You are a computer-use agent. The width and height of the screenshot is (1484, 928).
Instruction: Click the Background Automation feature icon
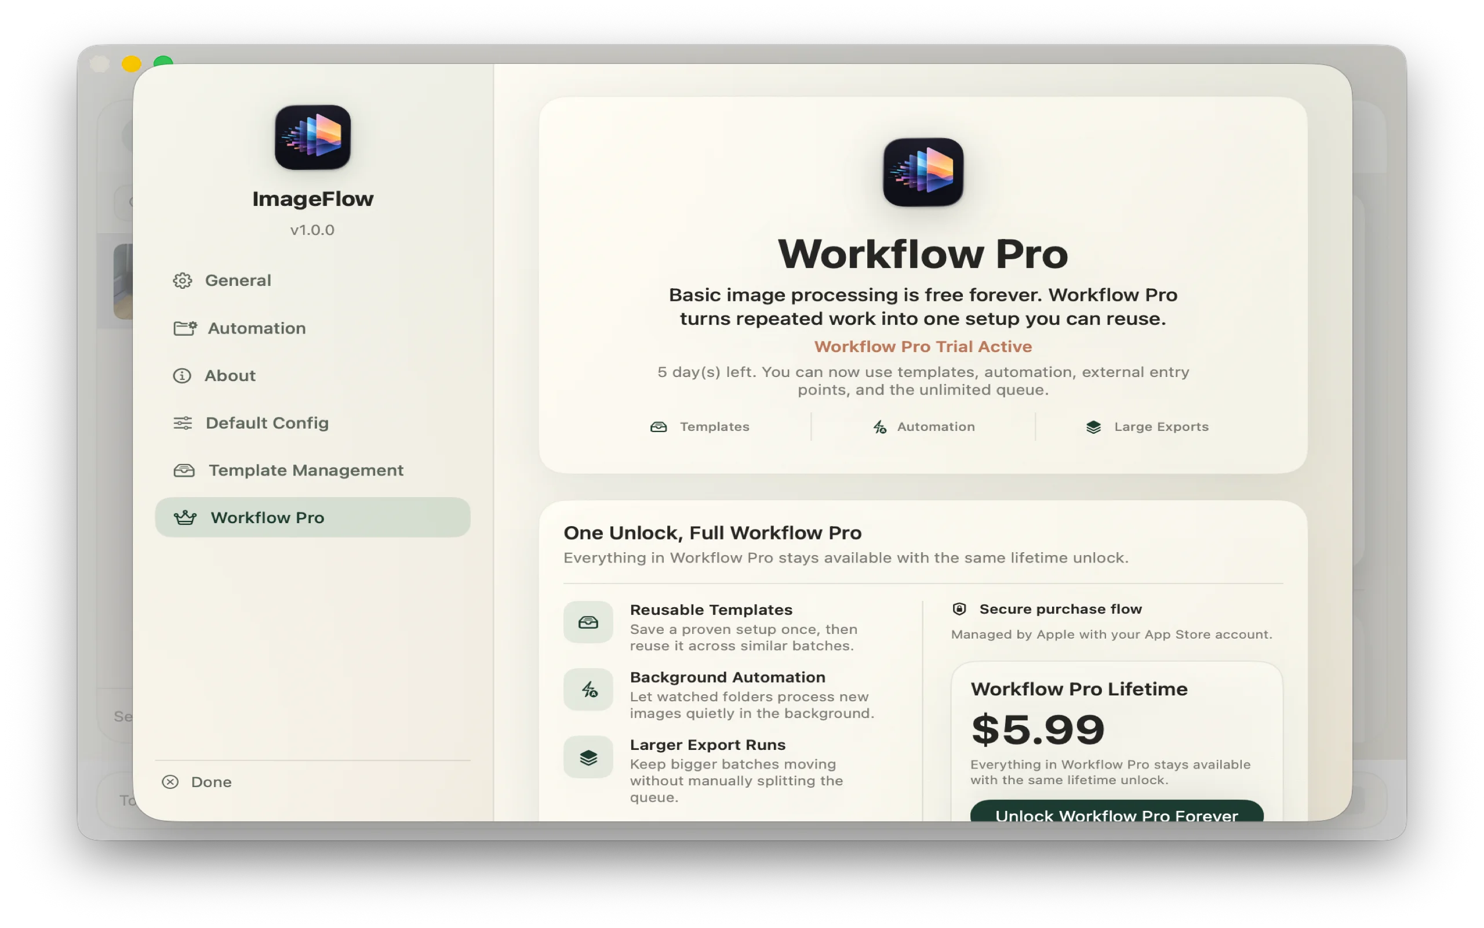point(588,690)
